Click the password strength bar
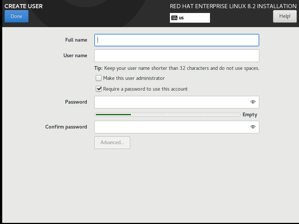 [x=167, y=114]
